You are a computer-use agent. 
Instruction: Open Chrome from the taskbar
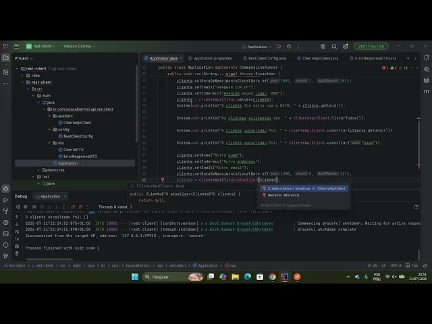pyautogui.click(x=272, y=277)
